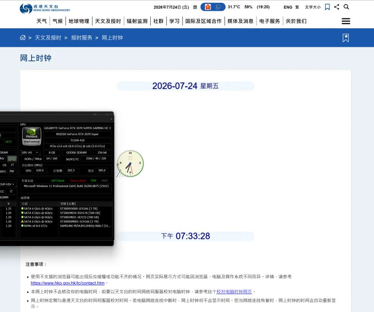Open the search magnifier icon
374x312 pixels.
click(346, 7)
